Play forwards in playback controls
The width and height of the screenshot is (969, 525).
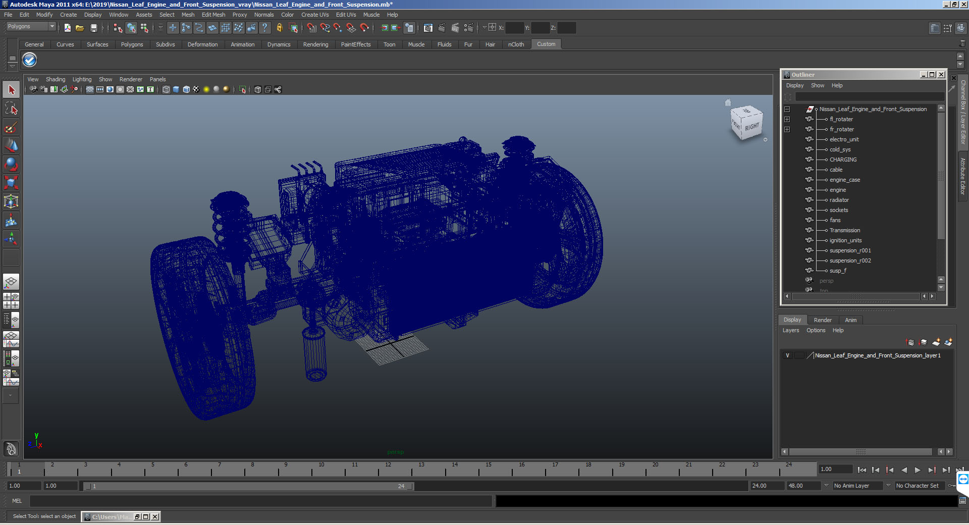coord(918,470)
